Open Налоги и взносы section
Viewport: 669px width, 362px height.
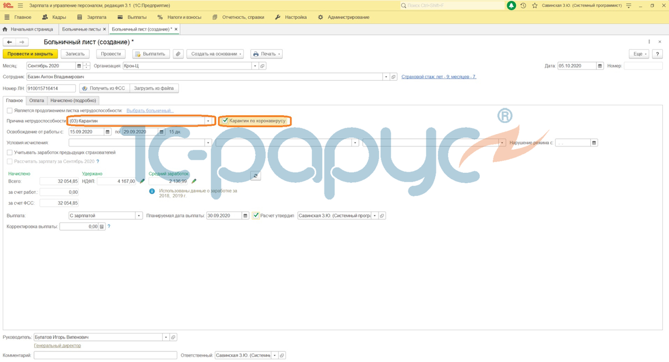click(x=179, y=17)
